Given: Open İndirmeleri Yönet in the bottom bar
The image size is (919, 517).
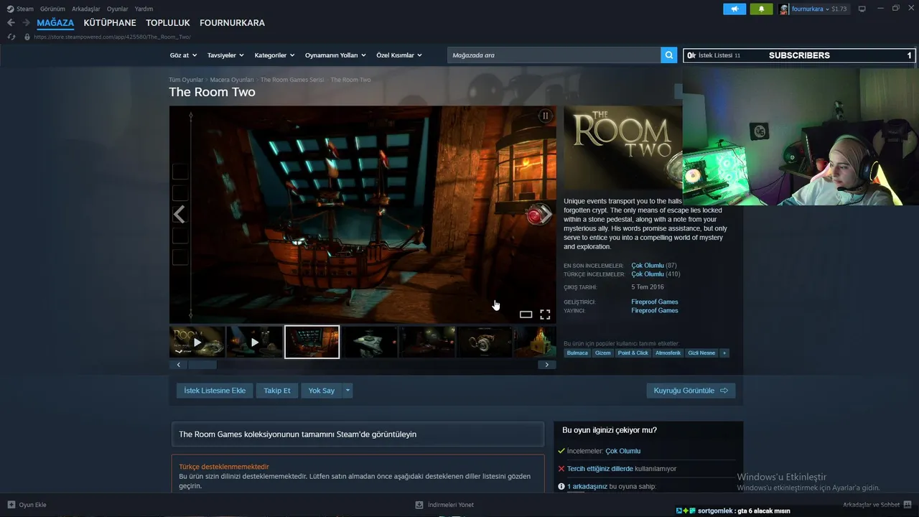Looking at the screenshot, I should [445, 505].
